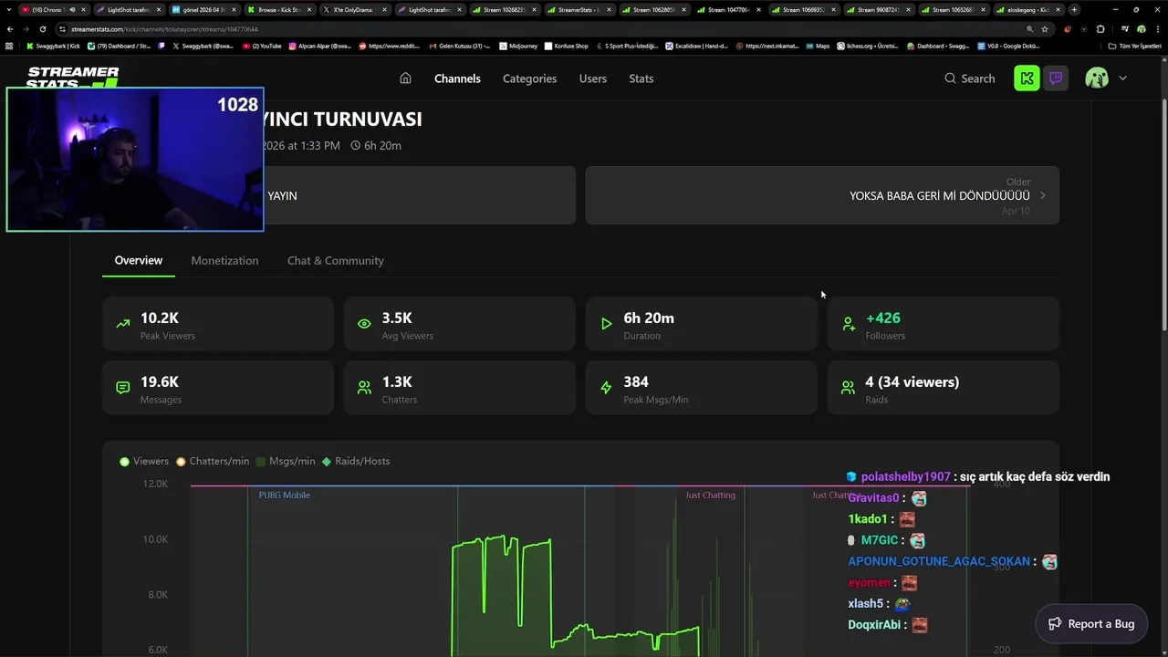Bookmark this page with the star icon
The width and height of the screenshot is (1168, 657).
coord(1046,28)
